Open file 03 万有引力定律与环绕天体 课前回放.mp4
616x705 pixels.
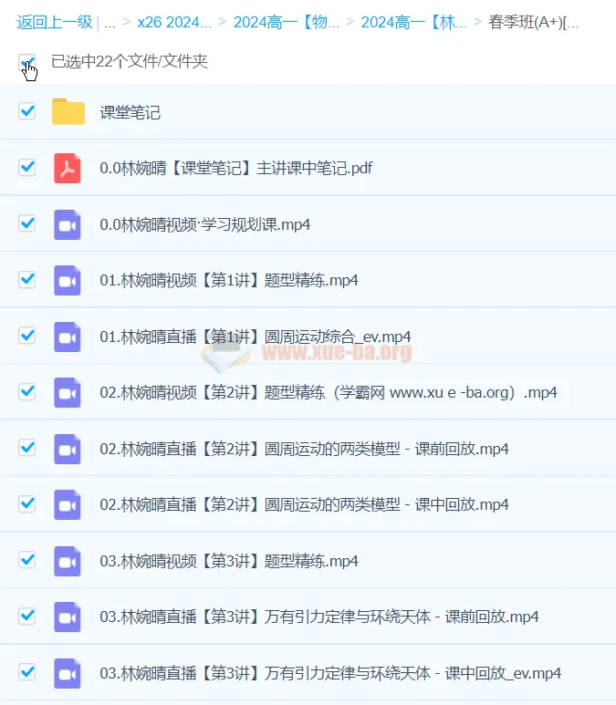[319, 617]
